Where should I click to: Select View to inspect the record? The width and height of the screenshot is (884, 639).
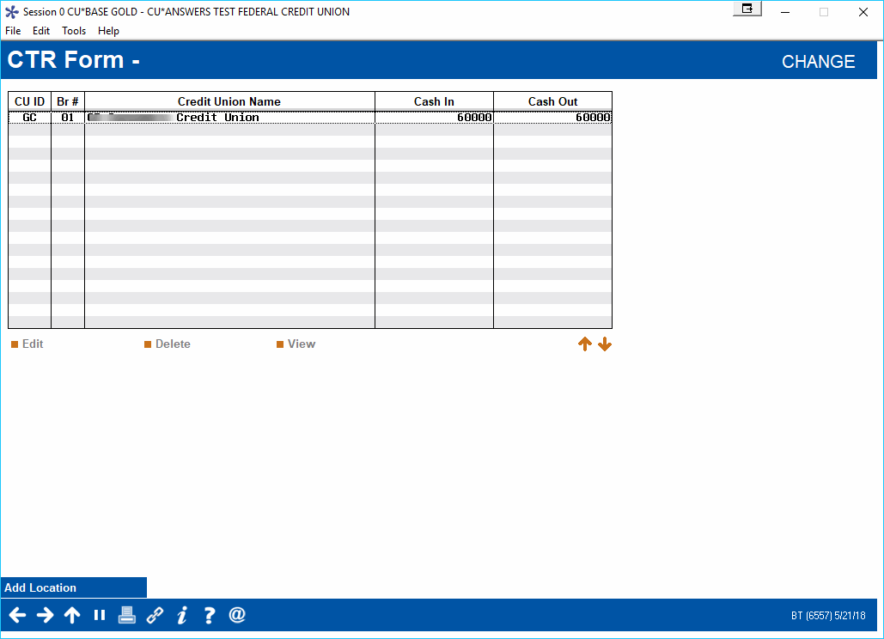296,344
